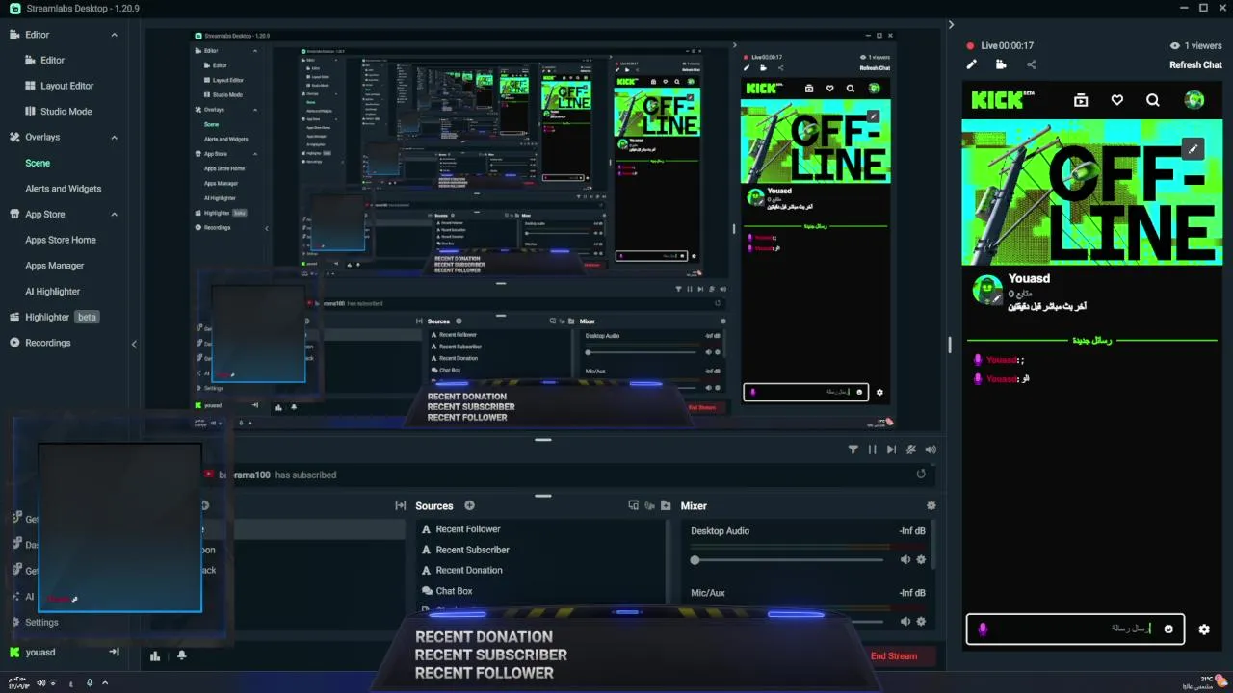1233x693 pixels.
Task: Open the Editor section in the sidebar
Action: click(38, 35)
